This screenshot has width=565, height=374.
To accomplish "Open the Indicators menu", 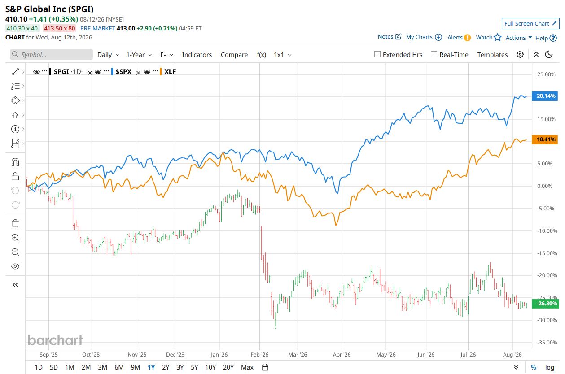I will tap(197, 54).
